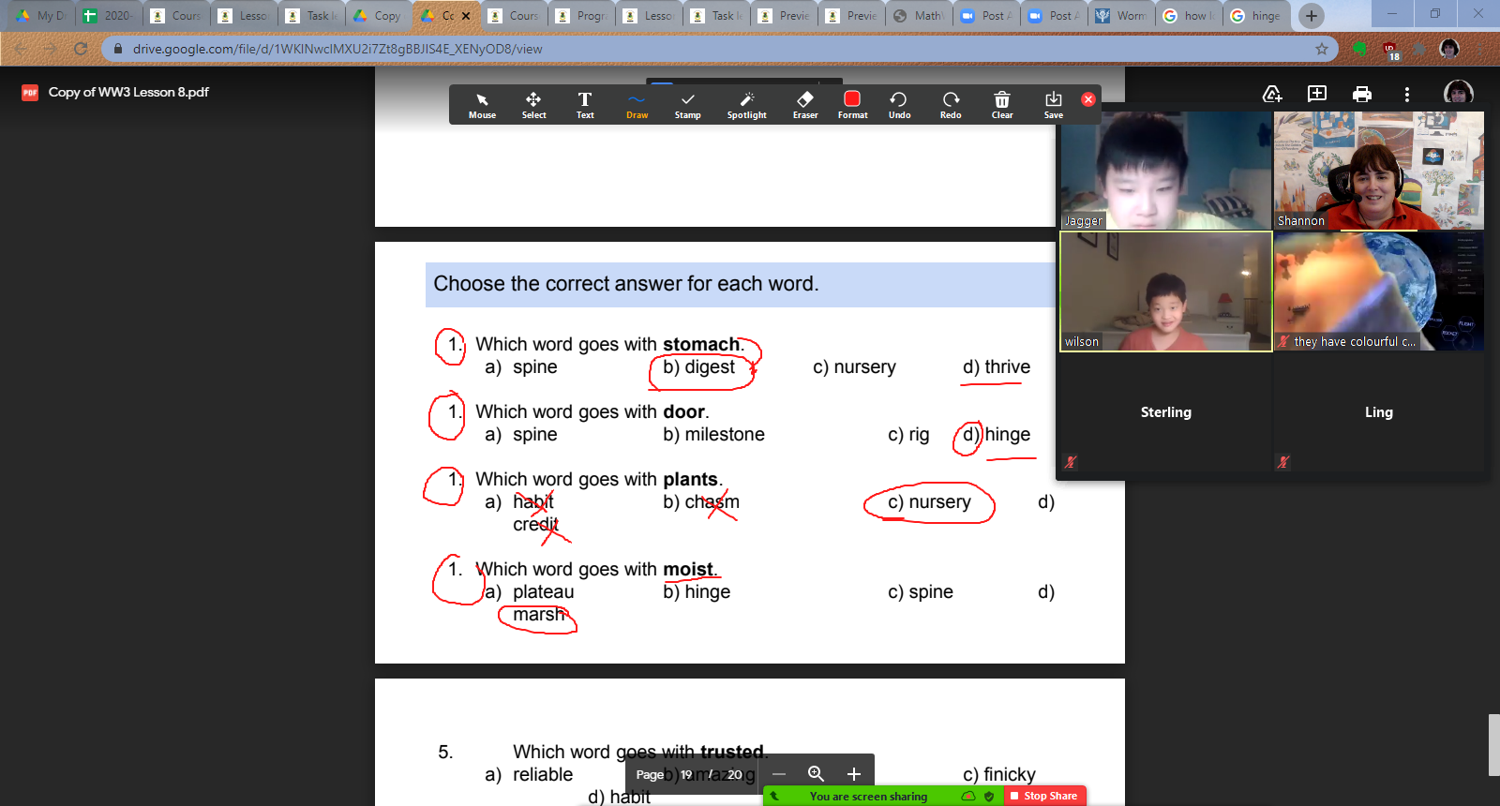1500x806 pixels.
Task: Undo the last annotation
Action: 899,105
